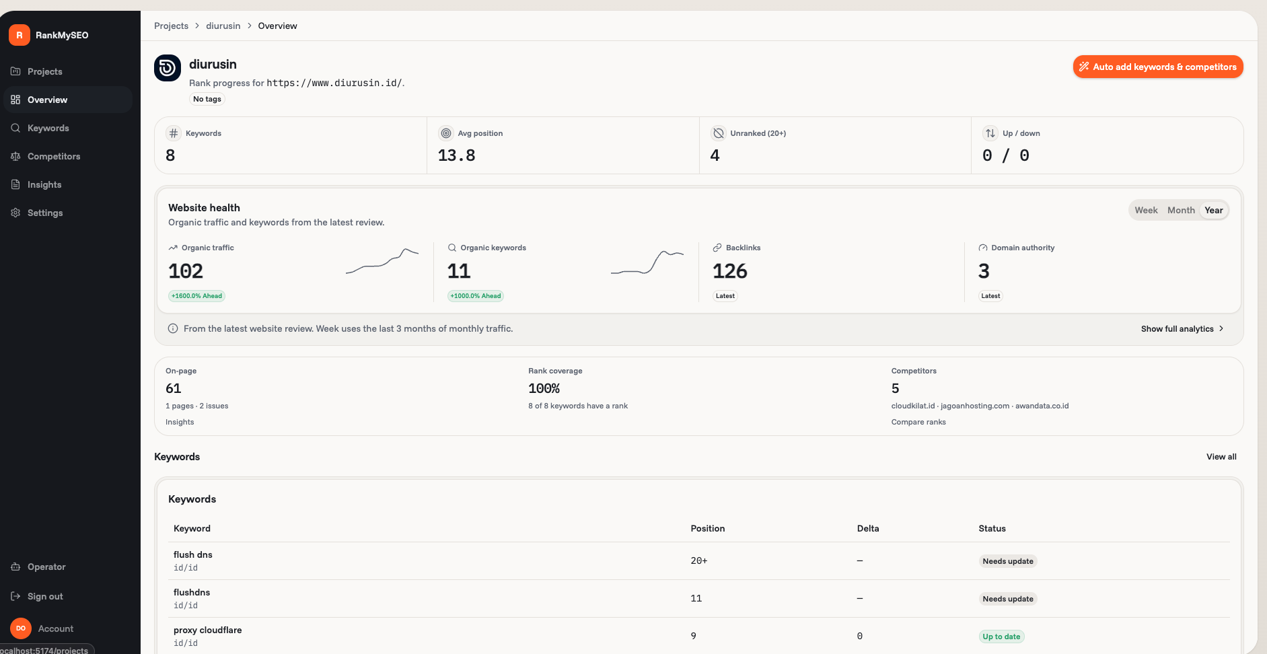The width and height of the screenshot is (1267, 654).
Task: Switch website health to Week
Action: pyautogui.click(x=1146, y=210)
